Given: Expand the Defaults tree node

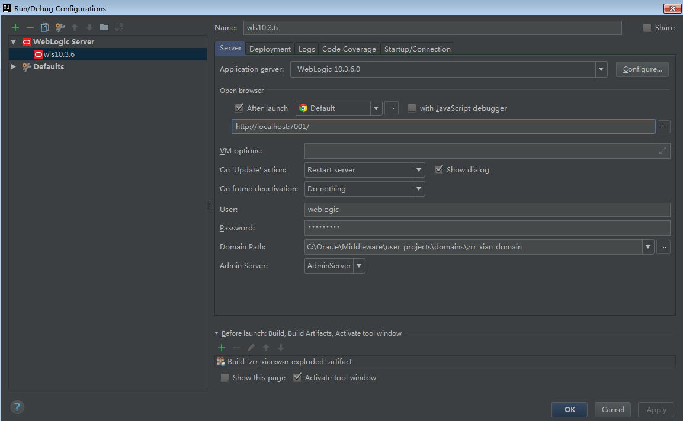Looking at the screenshot, I should 14,66.
